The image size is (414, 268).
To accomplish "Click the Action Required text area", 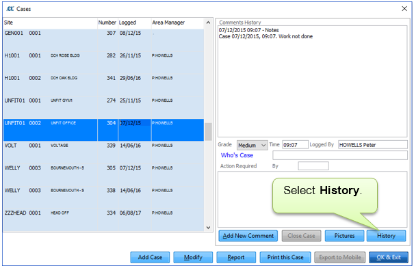I will tap(312, 199).
